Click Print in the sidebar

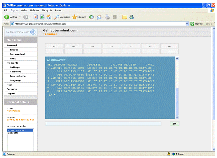click(x=21, y=58)
